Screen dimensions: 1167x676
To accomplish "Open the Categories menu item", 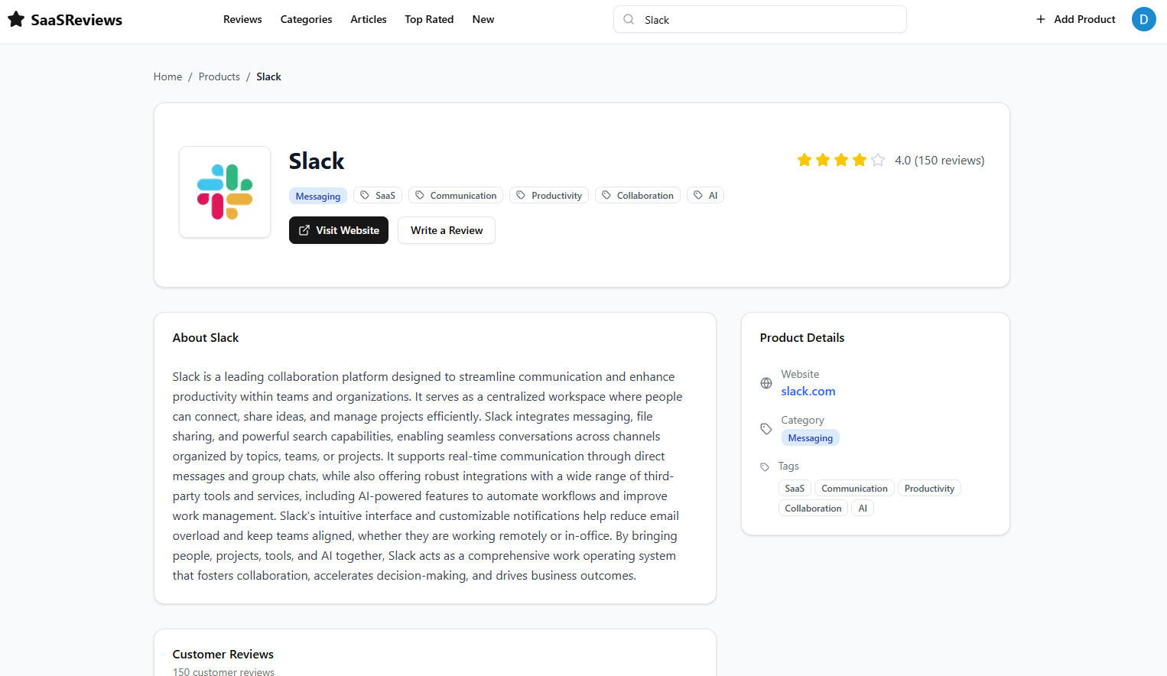I will (x=306, y=19).
